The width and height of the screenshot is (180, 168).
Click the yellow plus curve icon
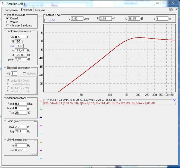(41, 142)
